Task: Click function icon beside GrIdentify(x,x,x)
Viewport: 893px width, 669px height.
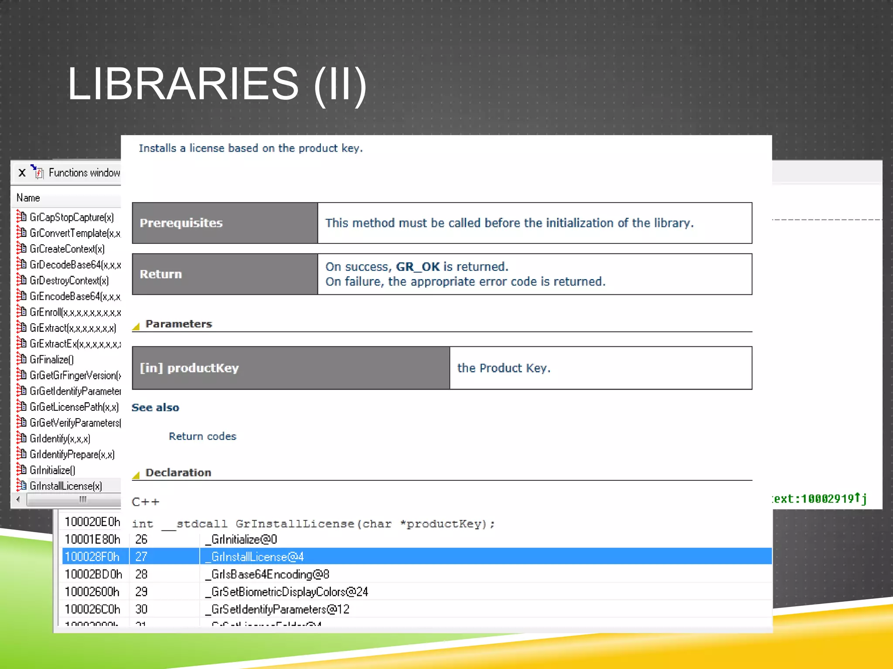Action: click(22, 438)
